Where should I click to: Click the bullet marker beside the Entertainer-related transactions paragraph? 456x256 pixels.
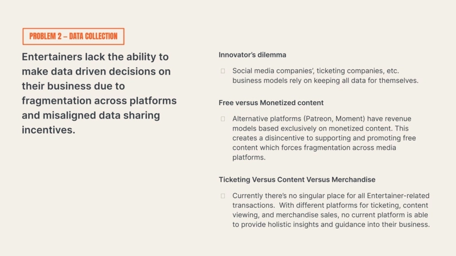click(x=223, y=195)
